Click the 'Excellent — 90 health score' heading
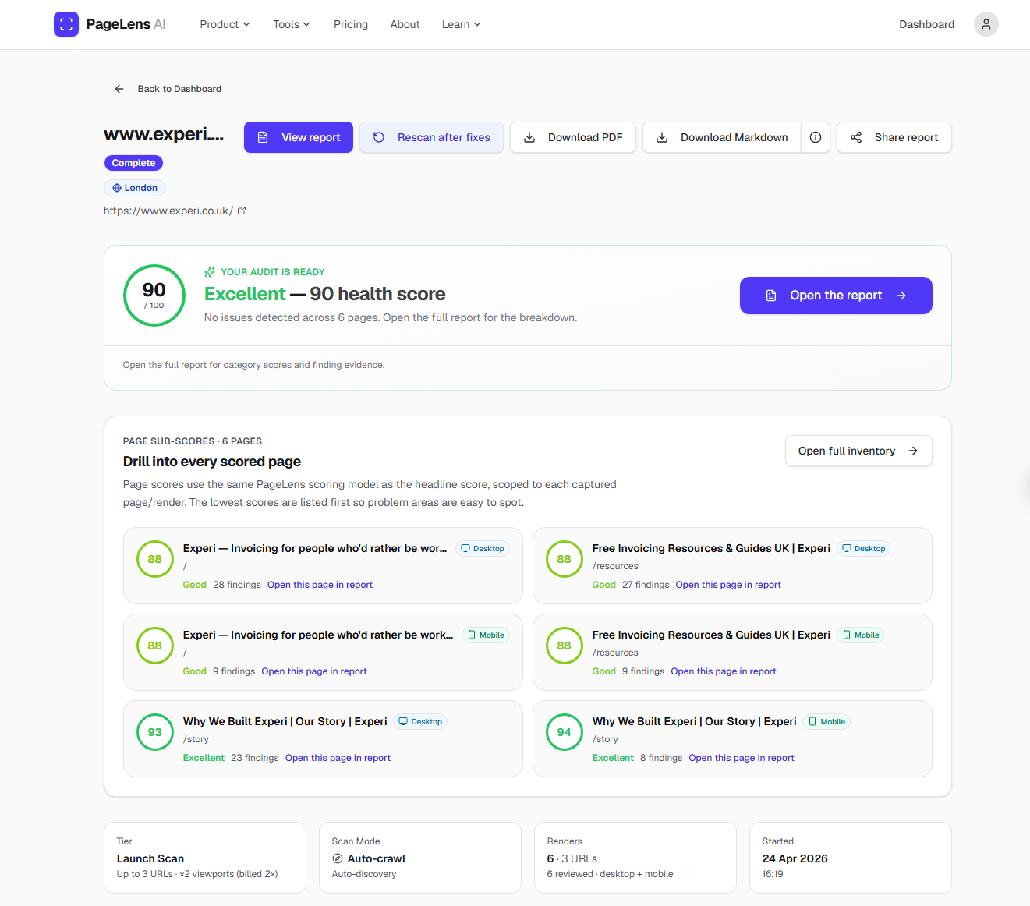This screenshot has width=1030, height=906. coord(325,294)
